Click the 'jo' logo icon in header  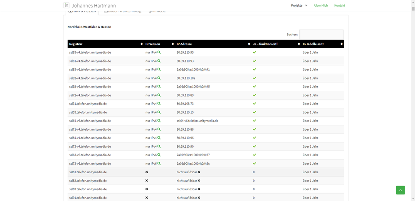pyautogui.click(x=67, y=5)
